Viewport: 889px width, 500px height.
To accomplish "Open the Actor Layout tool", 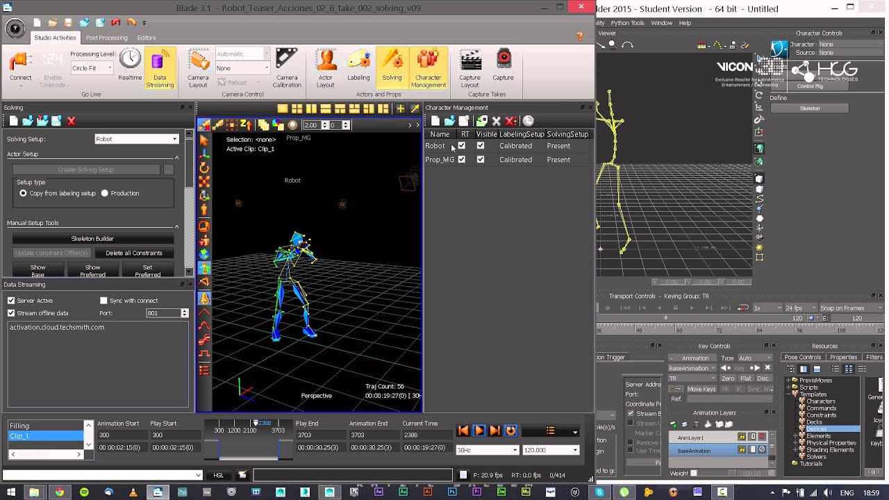I will (325, 69).
